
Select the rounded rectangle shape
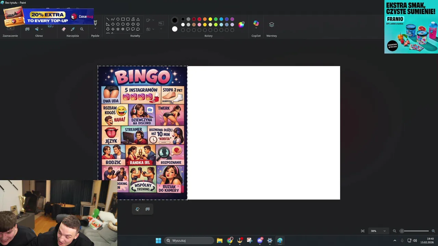tap(128, 19)
